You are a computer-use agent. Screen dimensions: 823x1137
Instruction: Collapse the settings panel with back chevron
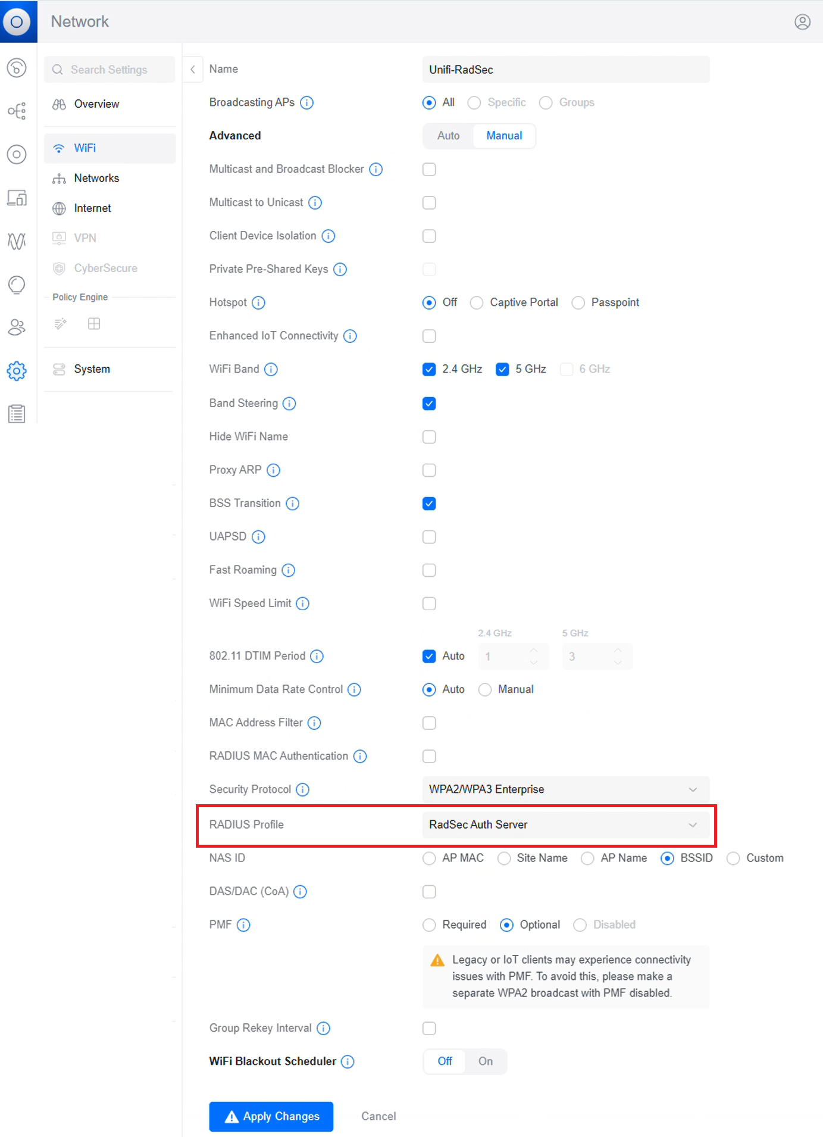pyautogui.click(x=193, y=70)
